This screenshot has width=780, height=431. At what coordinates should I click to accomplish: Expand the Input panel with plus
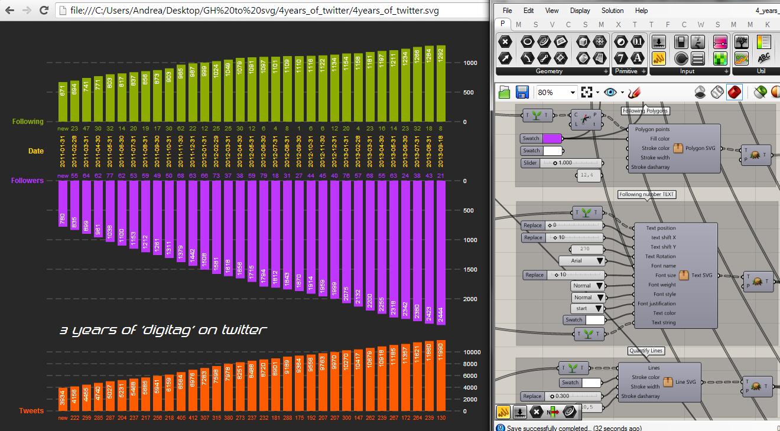[x=725, y=71]
